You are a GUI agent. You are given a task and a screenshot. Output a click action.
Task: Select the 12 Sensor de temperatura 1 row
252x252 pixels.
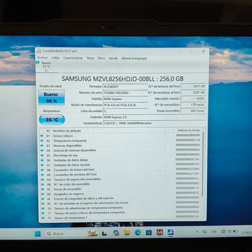pyautogui.click(x=120, y=218)
